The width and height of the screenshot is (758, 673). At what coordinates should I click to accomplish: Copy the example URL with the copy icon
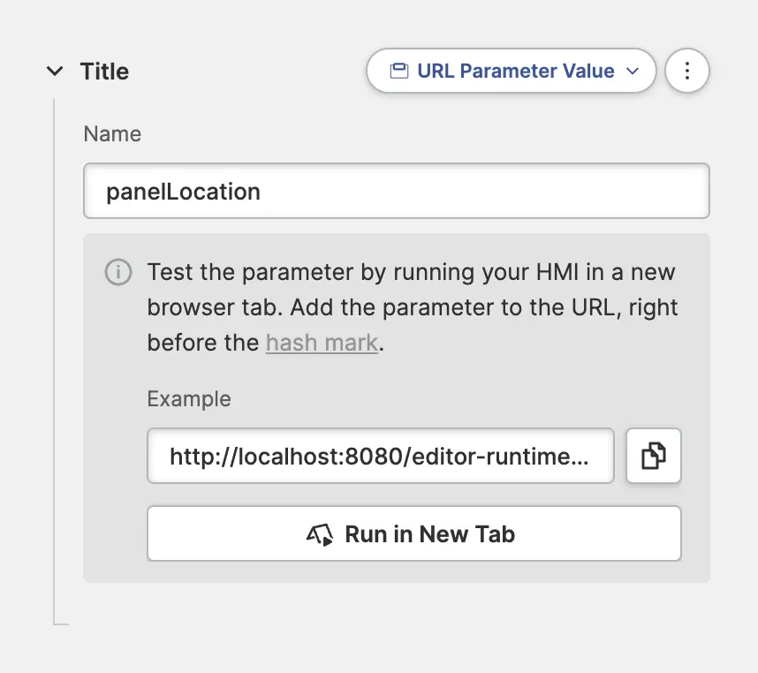(x=653, y=456)
